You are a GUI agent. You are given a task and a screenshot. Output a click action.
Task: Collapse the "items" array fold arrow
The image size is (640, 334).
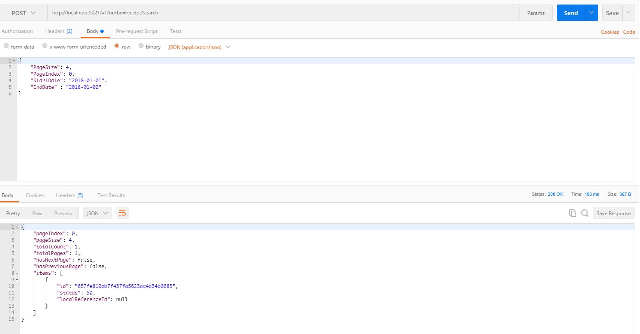point(17,273)
